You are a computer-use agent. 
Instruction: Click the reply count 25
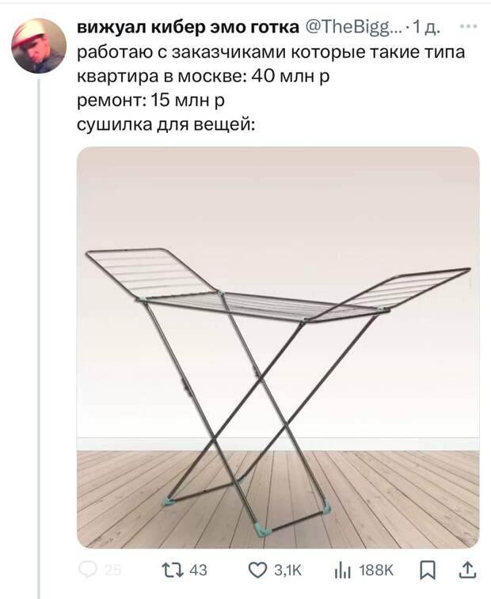tap(112, 571)
